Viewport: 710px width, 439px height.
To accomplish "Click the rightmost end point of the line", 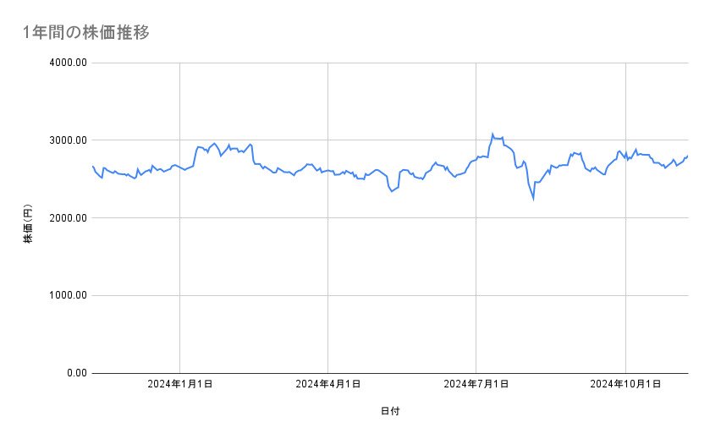I will [x=687, y=156].
